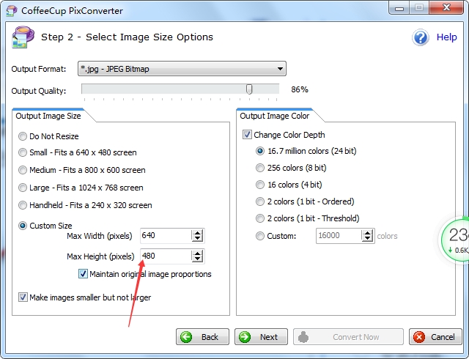Screen dimensions: 469x359
Task: Open the Help link
Action: (446, 37)
